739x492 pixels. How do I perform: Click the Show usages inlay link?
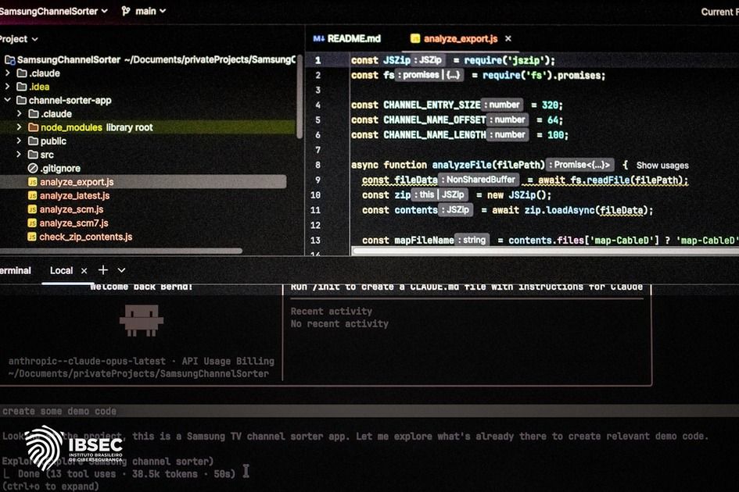click(662, 166)
